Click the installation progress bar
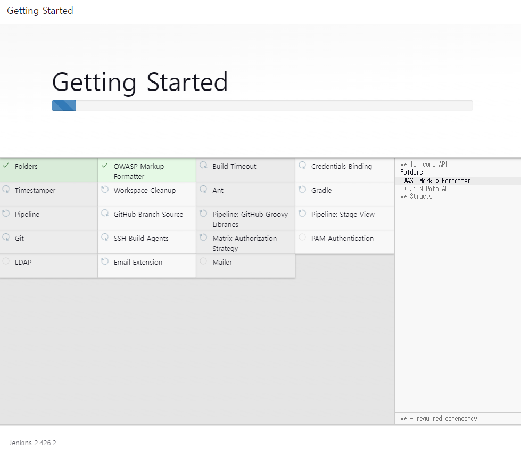 (262, 105)
